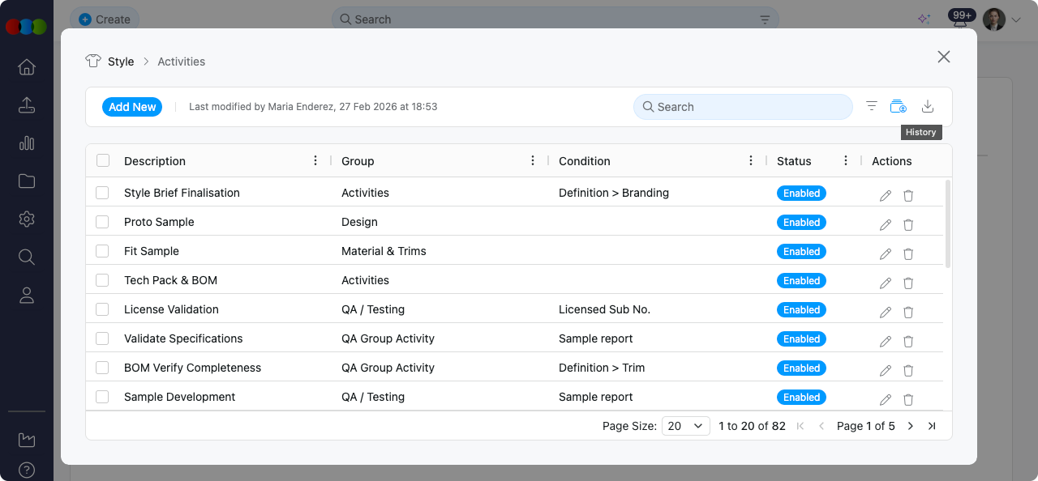Delete the Style Brief Finalisation row
The height and width of the screenshot is (481, 1038).
pyautogui.click(x=908, y=195)
